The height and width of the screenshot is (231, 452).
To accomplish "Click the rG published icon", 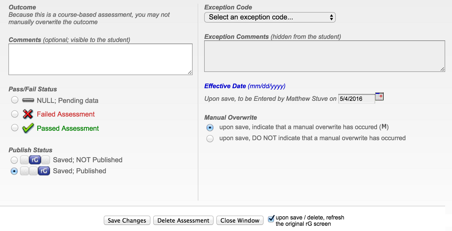I will tap(44, 171).
